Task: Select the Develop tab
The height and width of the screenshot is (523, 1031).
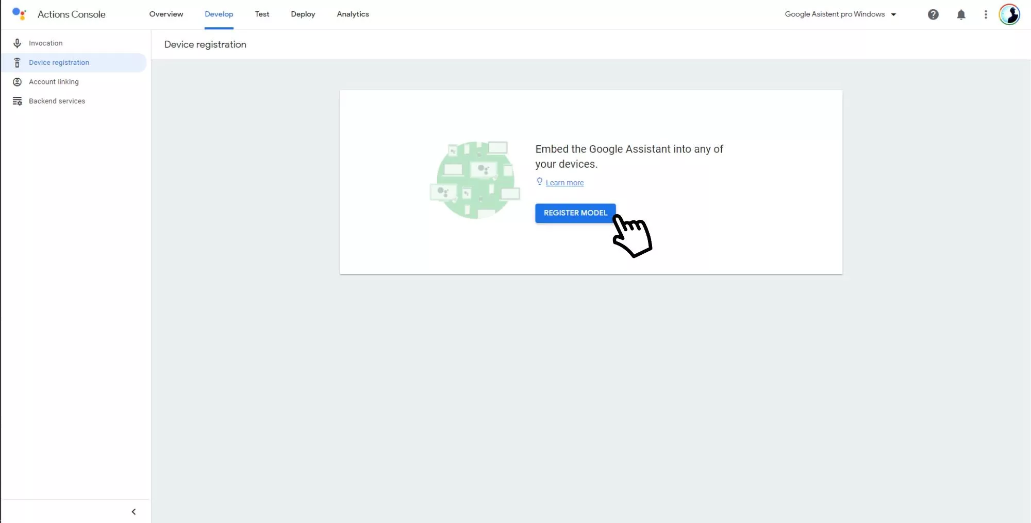Action: (x=219, y=14)
